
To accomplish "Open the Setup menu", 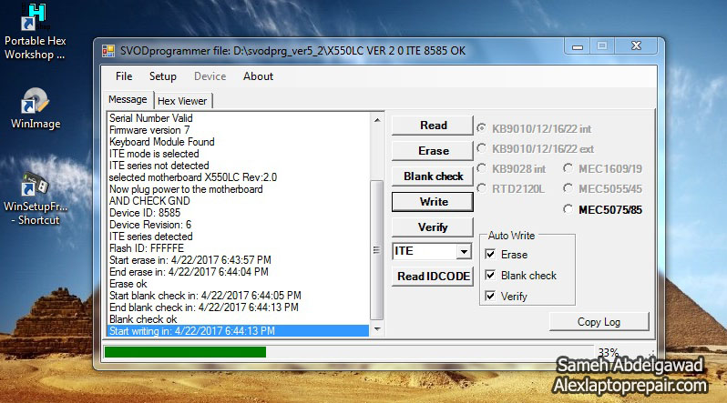I will click(x=163, y=76).
